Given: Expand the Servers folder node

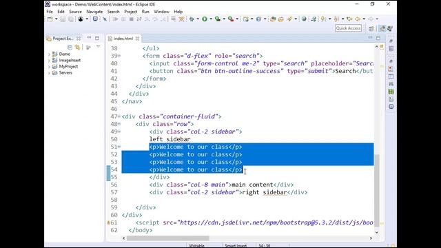Looking at the screenshot, I should click(49, 73).
